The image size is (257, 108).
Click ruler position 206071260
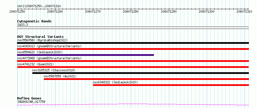click(55, 11)
